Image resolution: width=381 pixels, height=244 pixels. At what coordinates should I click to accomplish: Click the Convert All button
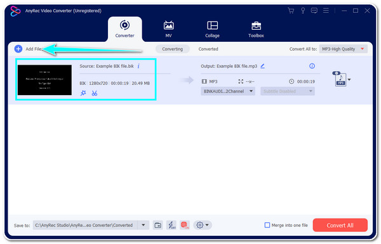340,226
